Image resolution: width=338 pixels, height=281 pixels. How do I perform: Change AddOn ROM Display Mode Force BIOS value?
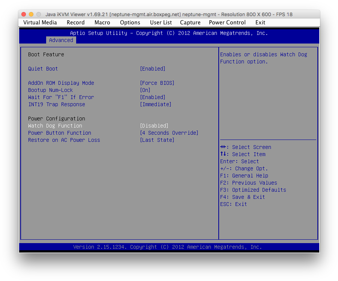157,83
